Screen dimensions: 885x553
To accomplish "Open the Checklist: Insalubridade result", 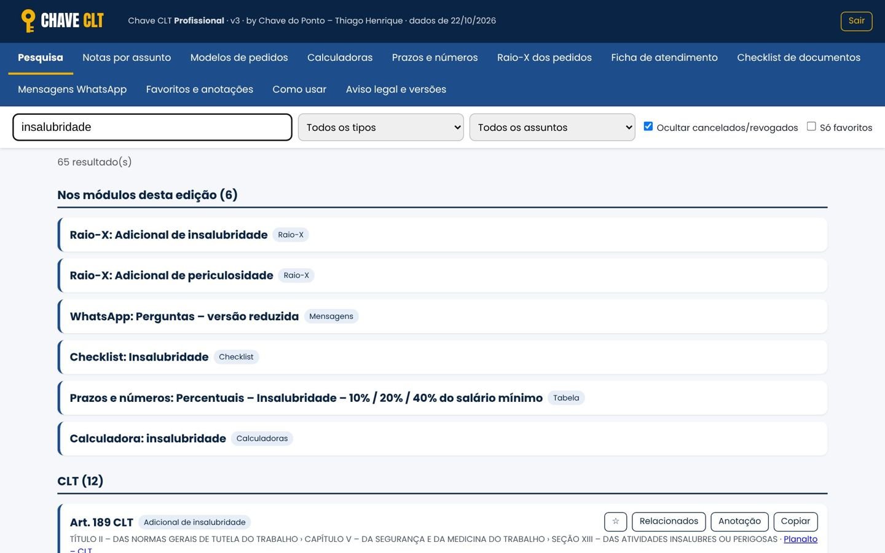I will pyautogui.click(x=442, y=357).
